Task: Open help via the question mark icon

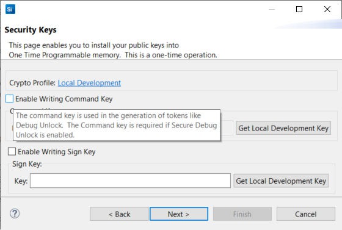Action: (x=15, y=214)
